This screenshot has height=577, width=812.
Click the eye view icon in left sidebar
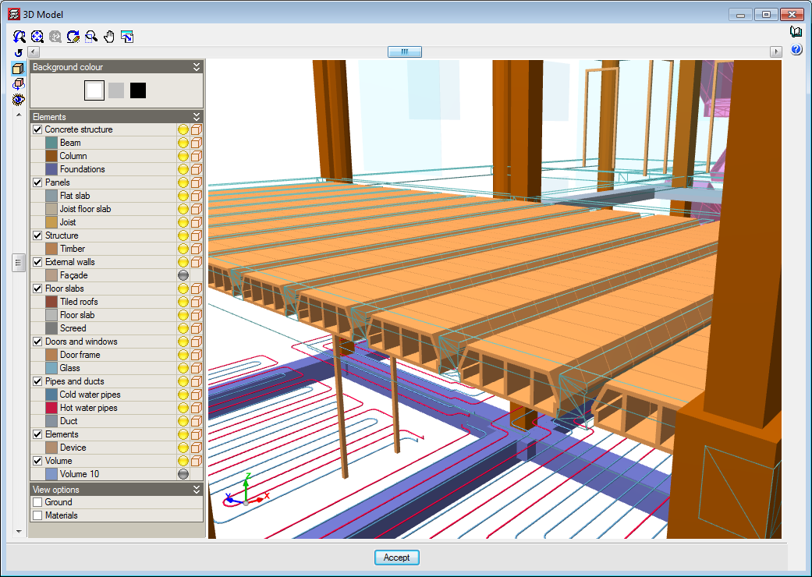pos(18,99)
